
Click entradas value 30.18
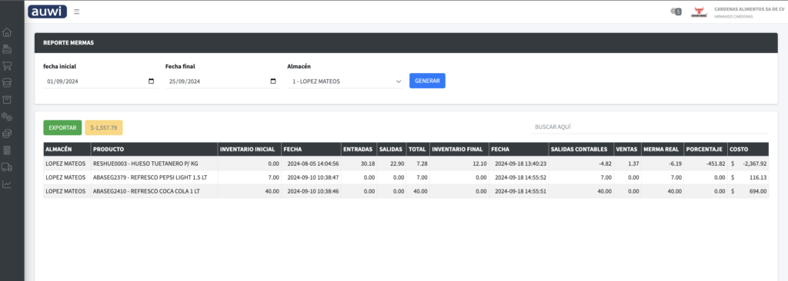368,164
